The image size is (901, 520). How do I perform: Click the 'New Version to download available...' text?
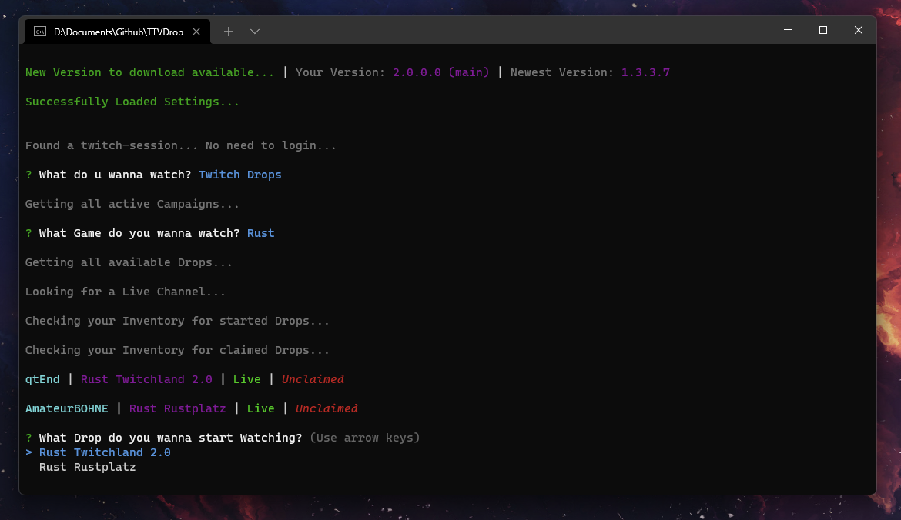click(x=150, y=72)
